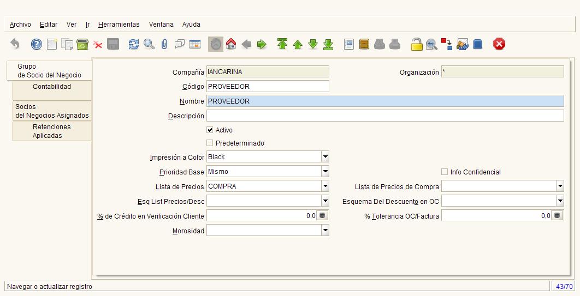Click the paperclip attachment icon

[164, 44]
